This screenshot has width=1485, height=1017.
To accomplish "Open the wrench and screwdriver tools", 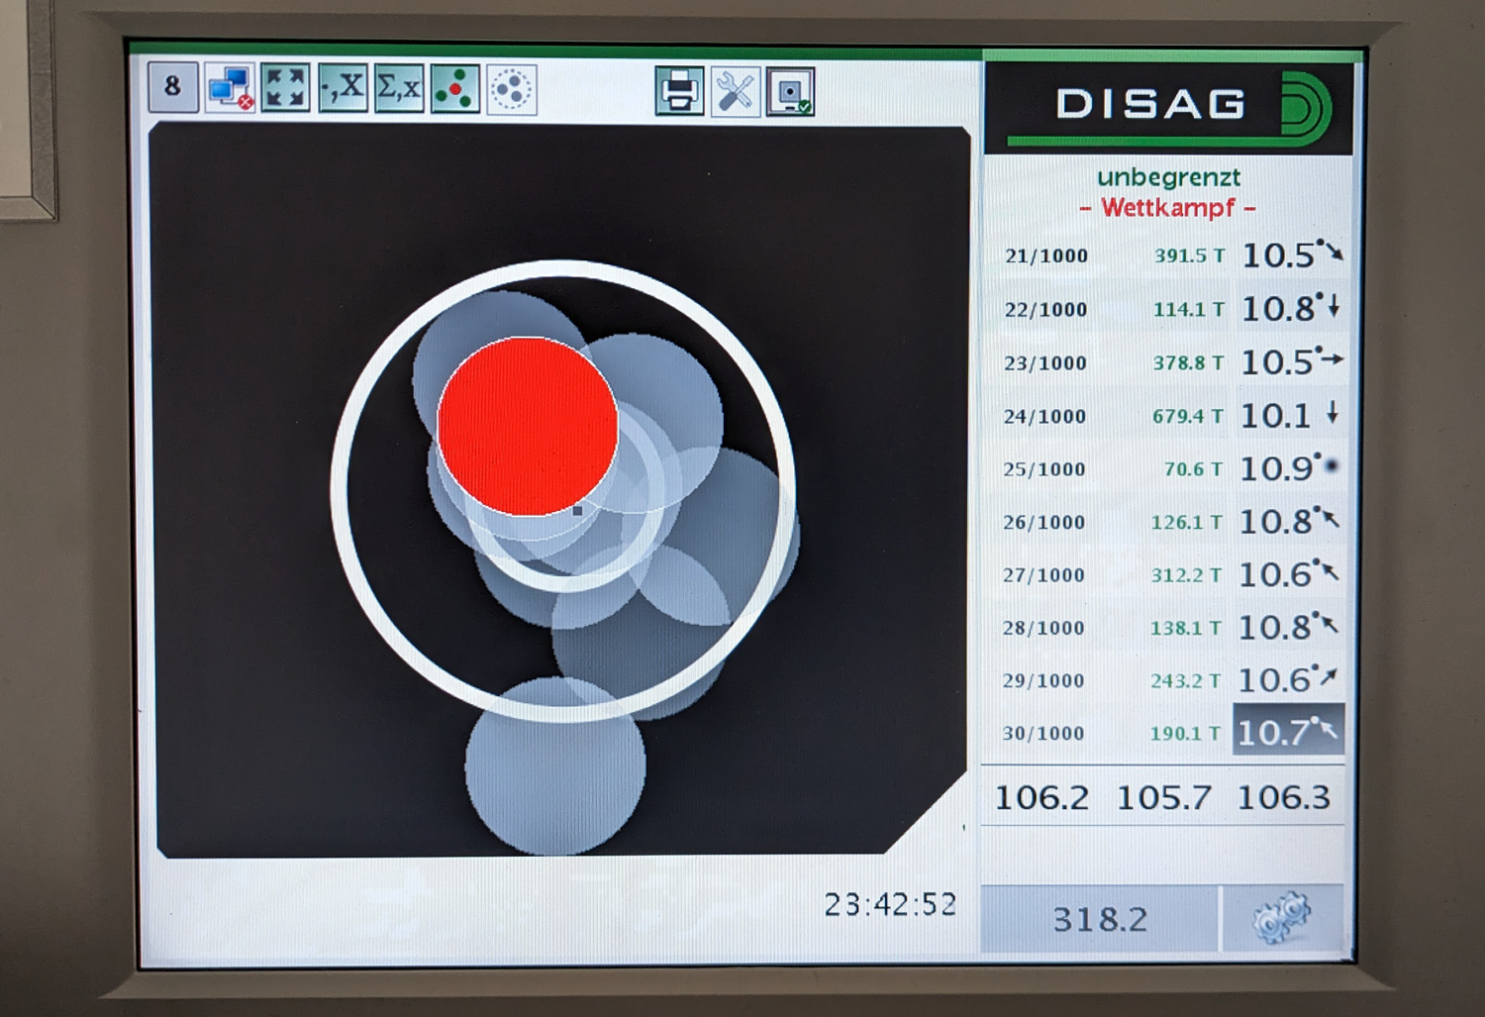I will (x=735, y=92).
